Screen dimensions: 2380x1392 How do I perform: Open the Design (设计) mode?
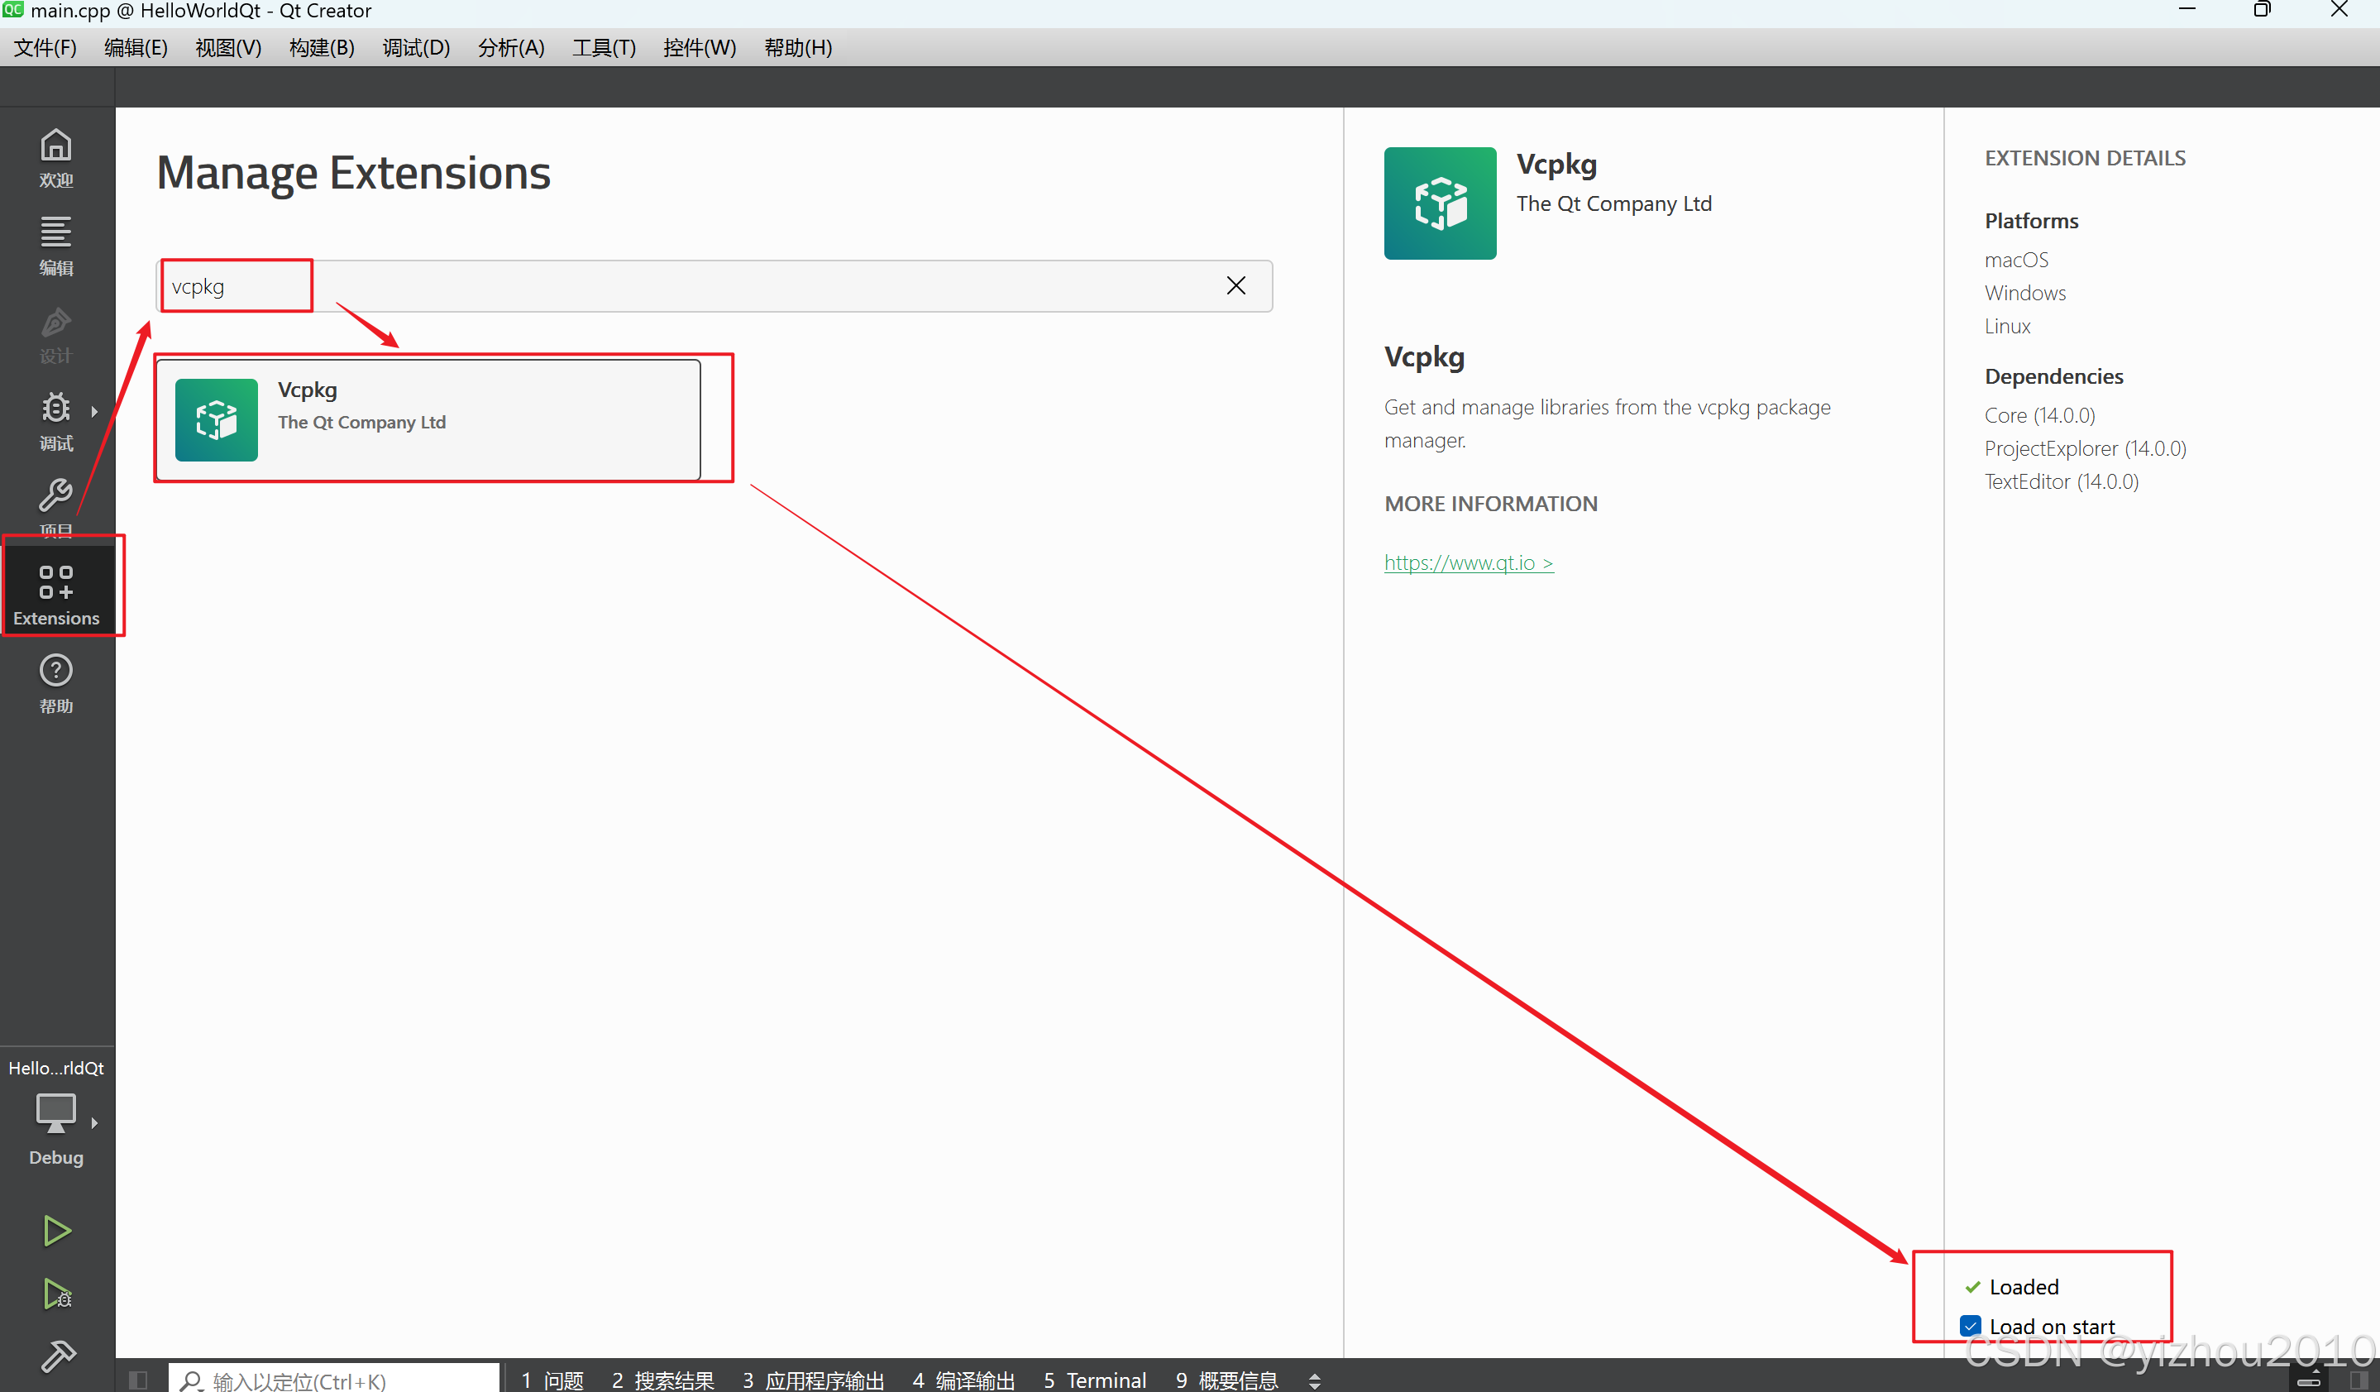point(55,333)
